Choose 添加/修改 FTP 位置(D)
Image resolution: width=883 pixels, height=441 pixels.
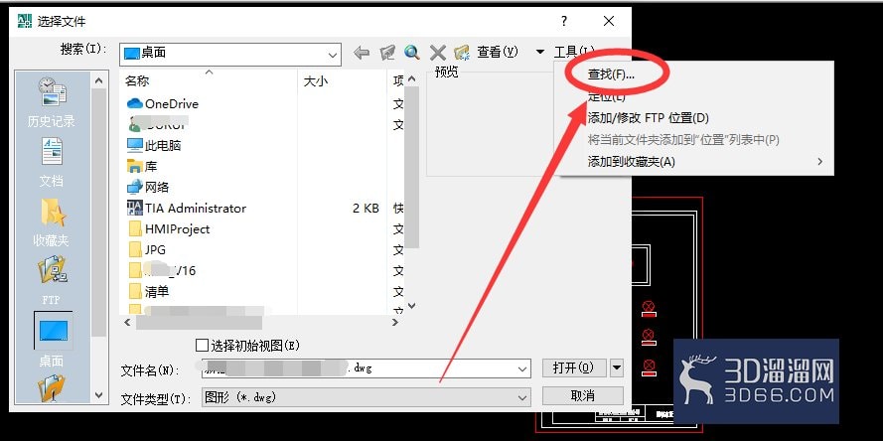coord(648,118)
